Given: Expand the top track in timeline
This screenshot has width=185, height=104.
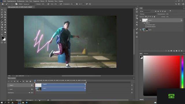Looking at the screenshot, I should click(8, 85).
